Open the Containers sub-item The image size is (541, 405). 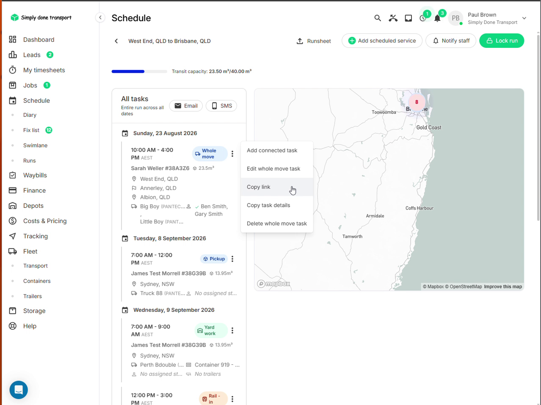[x=37, y=281]
